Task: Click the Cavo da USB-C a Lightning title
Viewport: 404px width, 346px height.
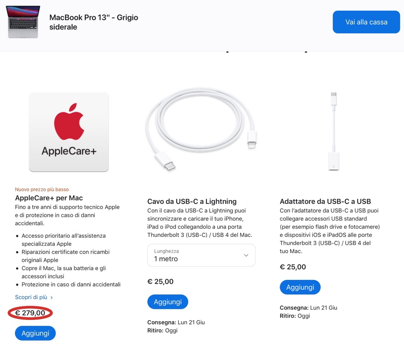Action: tap(192, 201)
